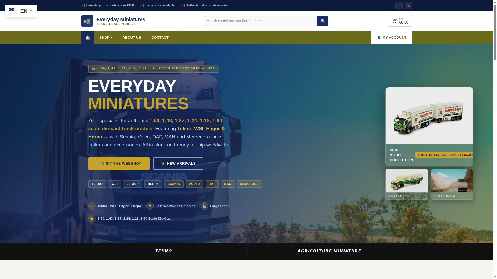Viewport: 497px width, 279px height.
Task: Select the HERPA brand tag
Action: click(153, 184)
